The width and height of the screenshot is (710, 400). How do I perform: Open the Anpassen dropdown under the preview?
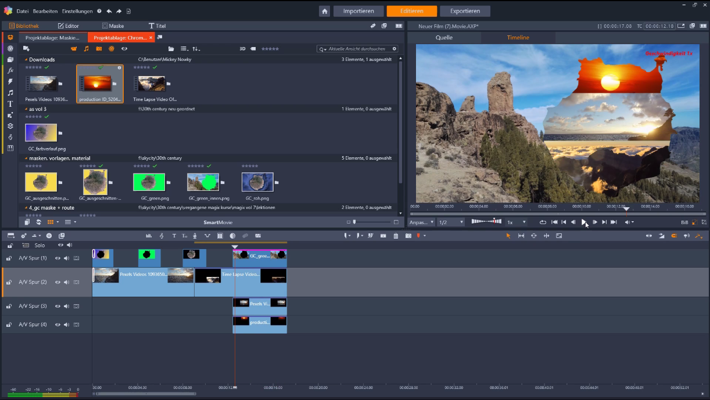(x=419, y=222)
